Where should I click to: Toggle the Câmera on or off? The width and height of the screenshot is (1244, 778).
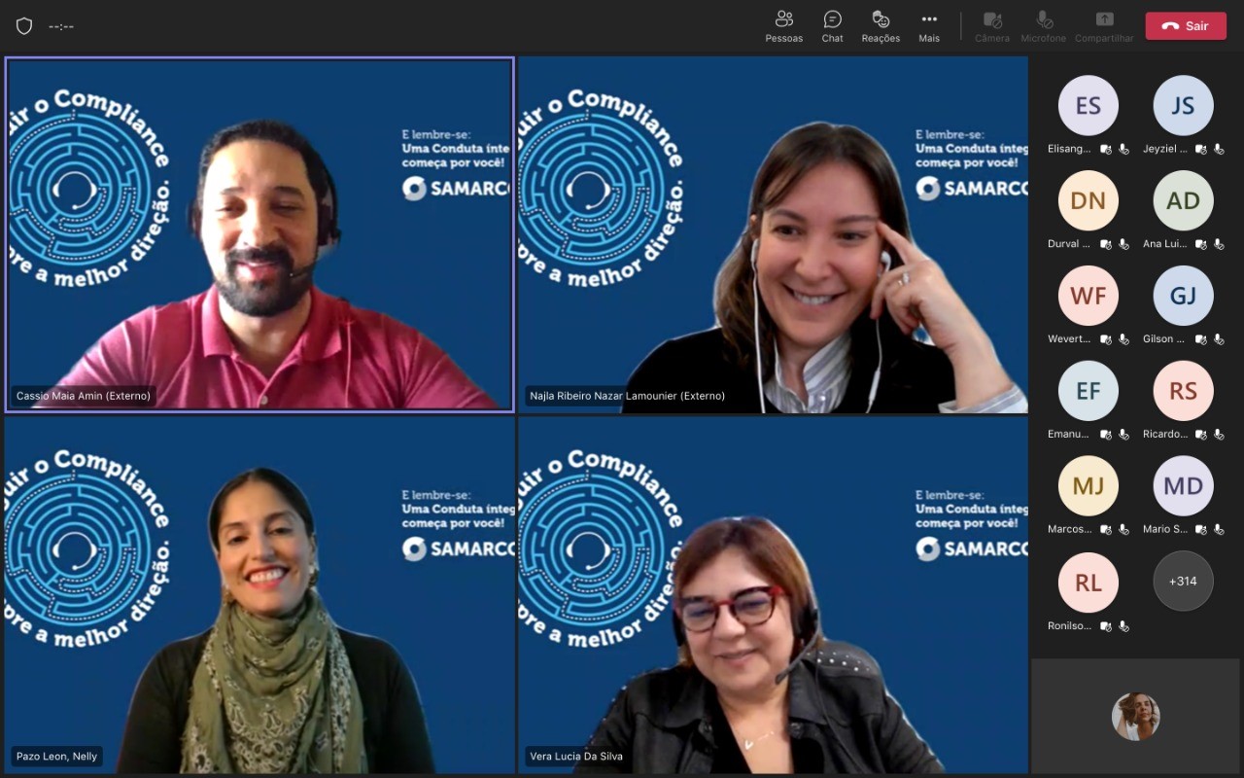coord(991,26)
